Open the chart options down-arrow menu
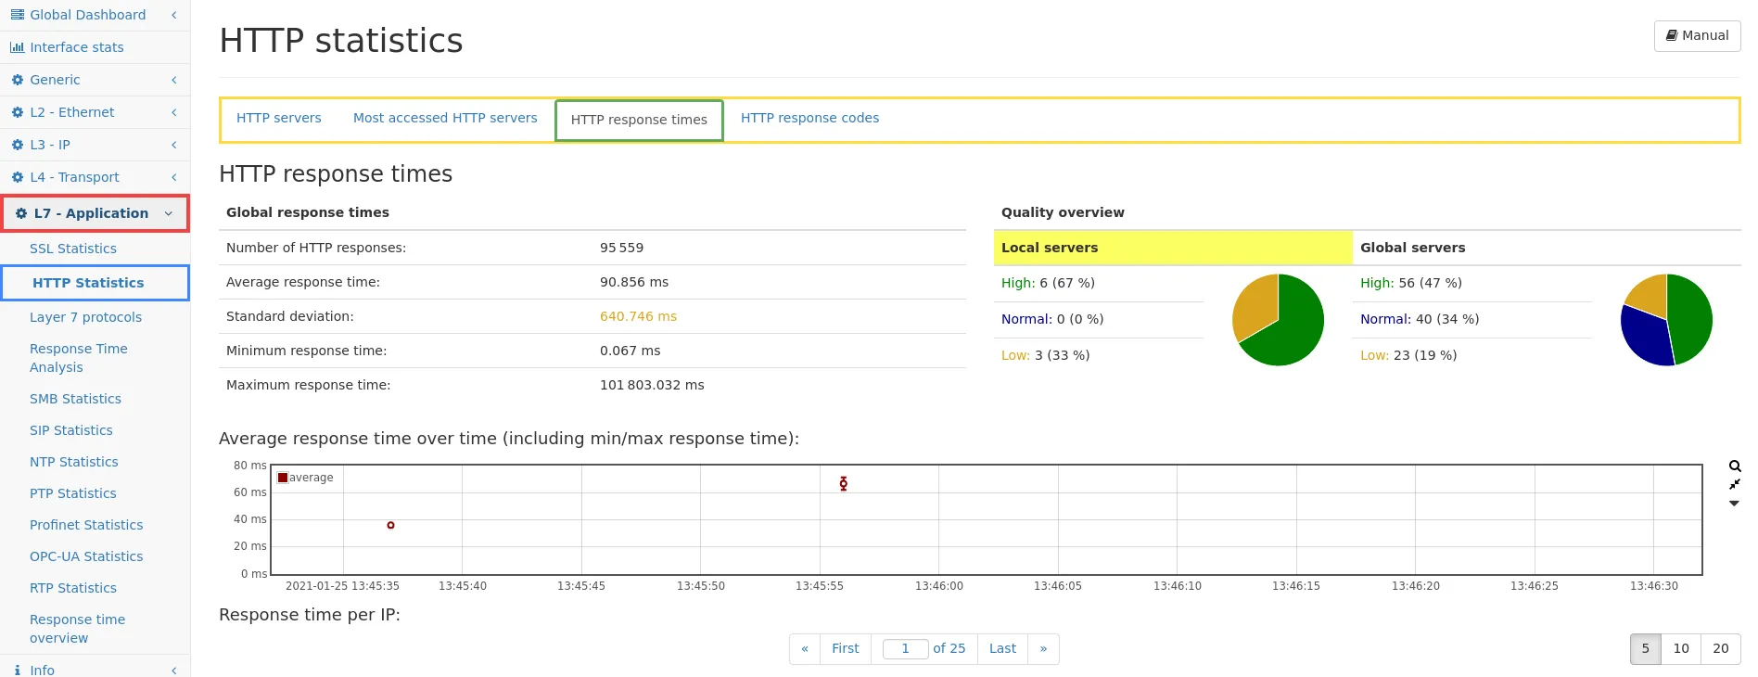1758x677 pixels. pos(1734,504)
